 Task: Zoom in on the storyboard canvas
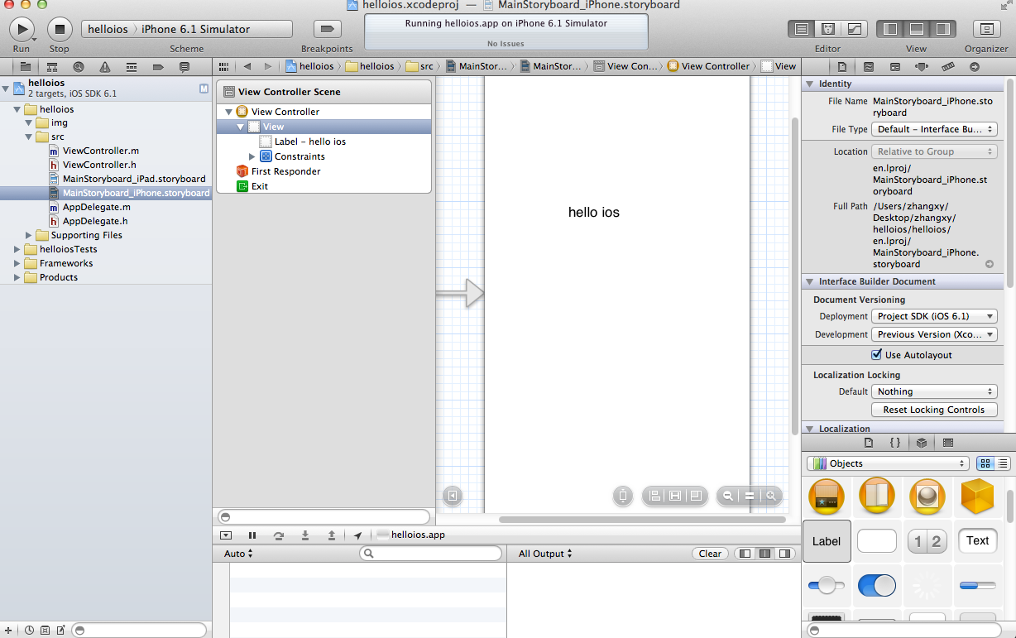[x=771, y=496]
